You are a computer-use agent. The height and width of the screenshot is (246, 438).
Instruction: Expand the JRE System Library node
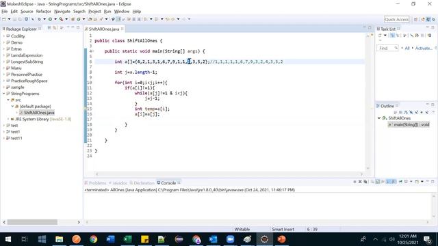(8, 119)
